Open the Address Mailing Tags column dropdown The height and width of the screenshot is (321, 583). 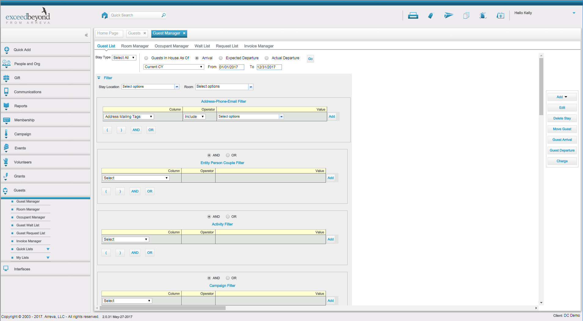[x=129, y=117]
